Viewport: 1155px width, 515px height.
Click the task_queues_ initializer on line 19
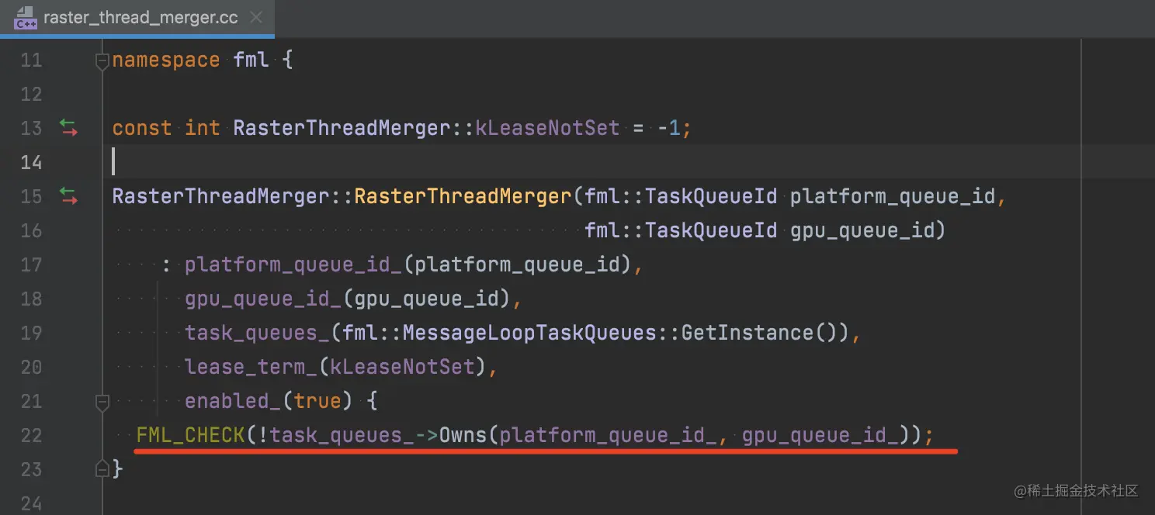point(257,333)
